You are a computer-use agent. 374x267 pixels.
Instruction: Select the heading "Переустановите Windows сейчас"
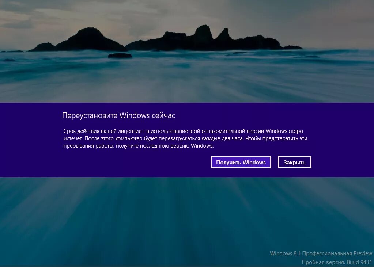pos(119,115)
